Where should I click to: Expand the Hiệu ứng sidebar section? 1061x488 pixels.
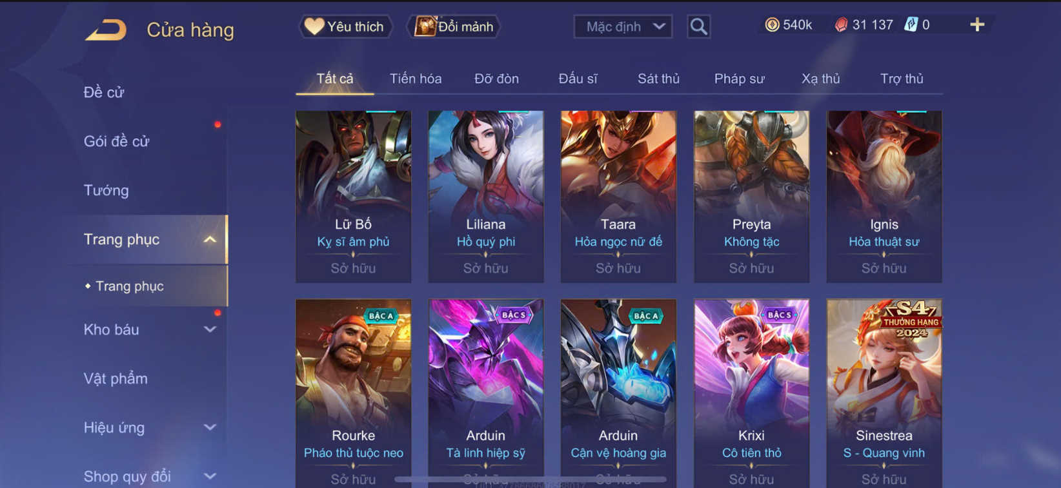click(x=210, y=427)
